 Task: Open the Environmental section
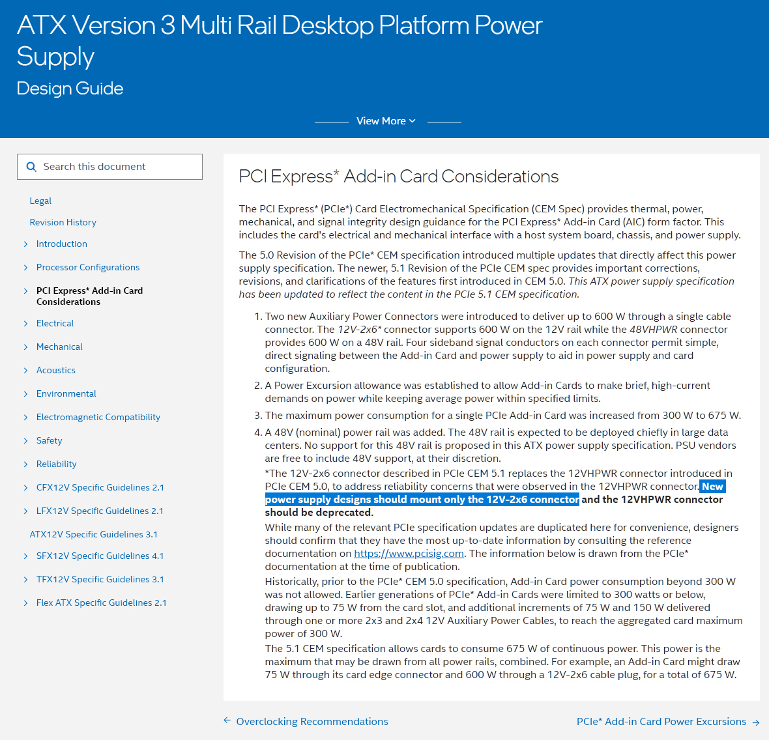66,394
